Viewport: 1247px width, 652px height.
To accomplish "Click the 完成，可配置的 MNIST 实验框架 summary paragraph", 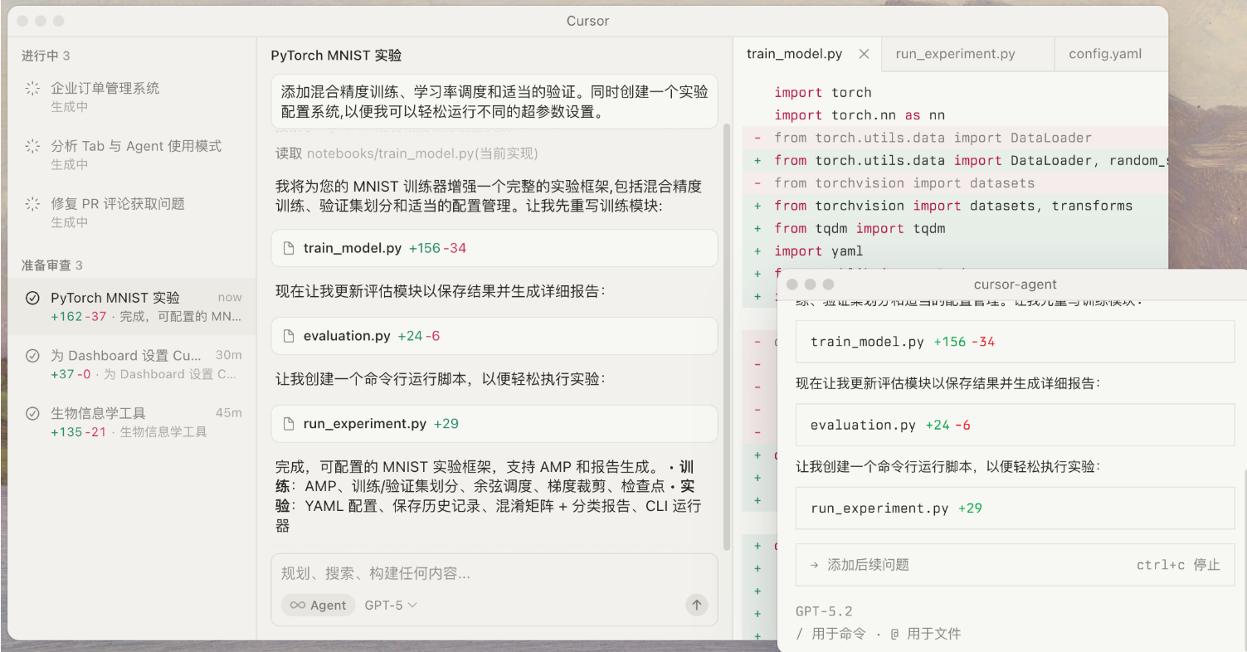I will 489,496.
